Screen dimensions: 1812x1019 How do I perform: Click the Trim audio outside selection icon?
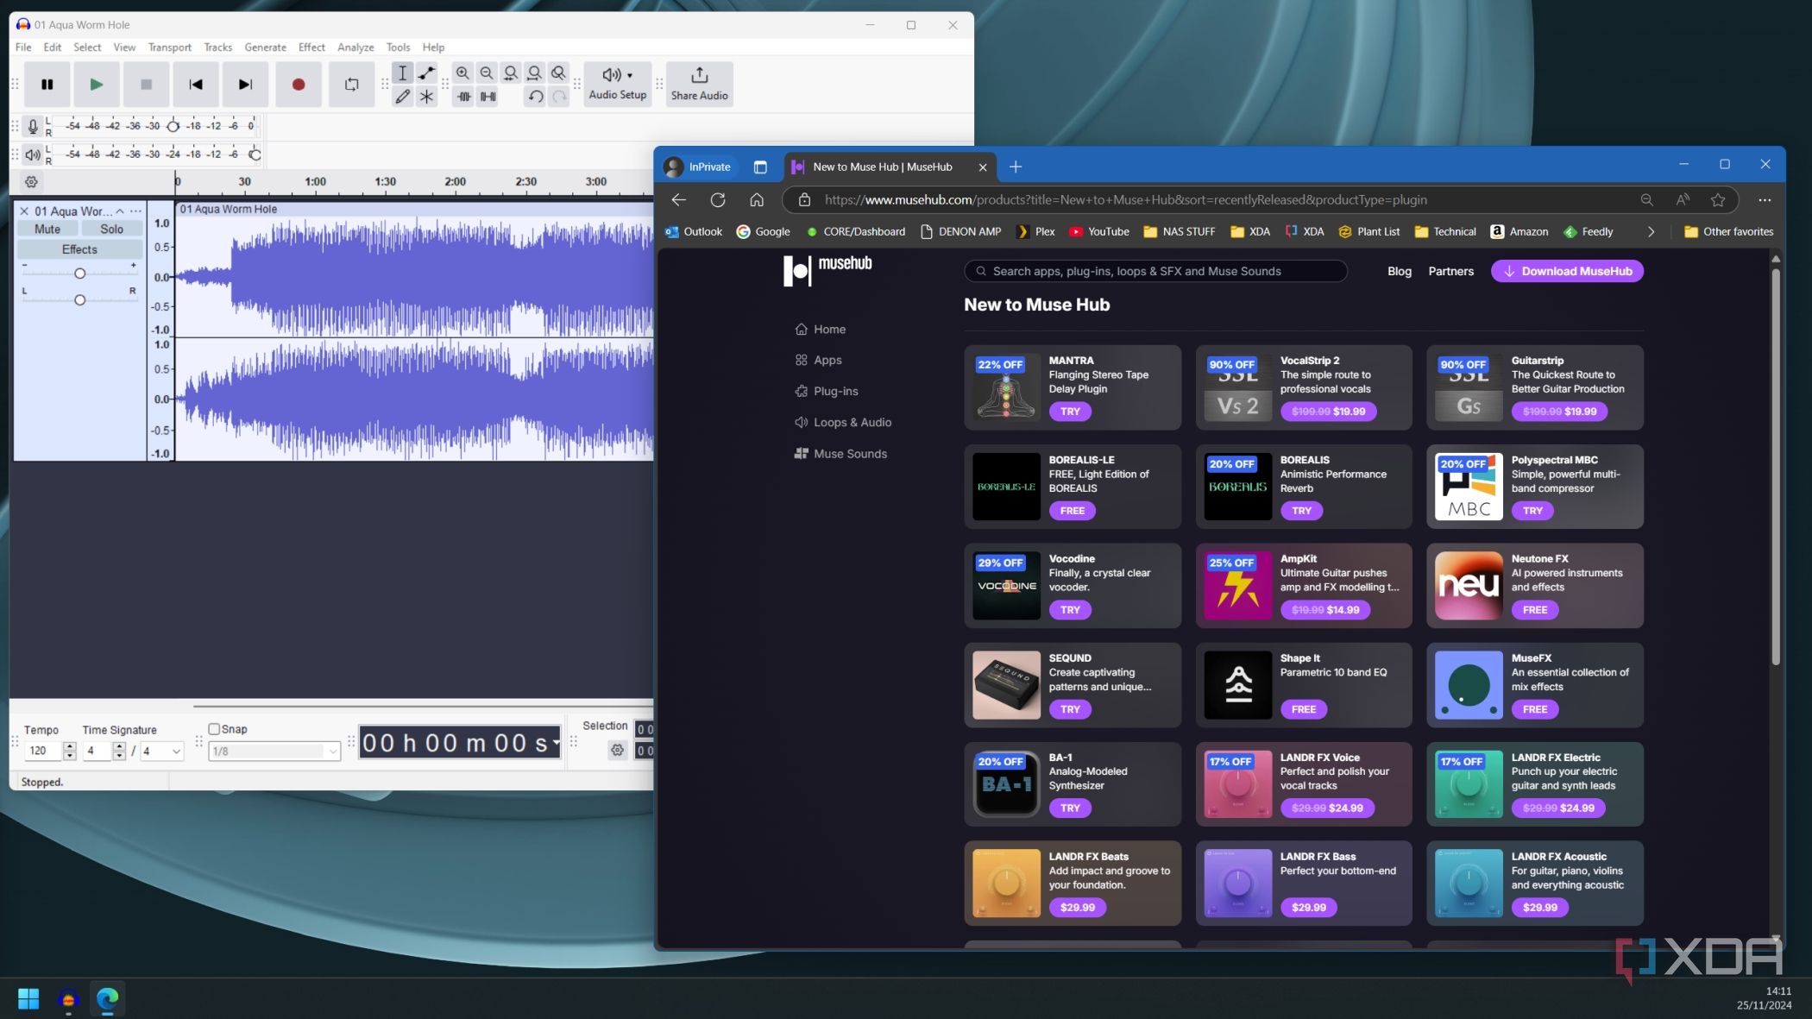click(464, 97)
